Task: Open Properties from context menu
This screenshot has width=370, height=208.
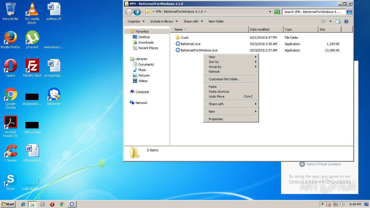Action: pos(231,119)
